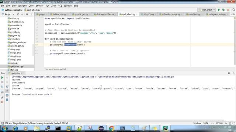The width and height of the screenshot is (236, 132).
Task: Open Windows Start button
Action: pos(4,128)
